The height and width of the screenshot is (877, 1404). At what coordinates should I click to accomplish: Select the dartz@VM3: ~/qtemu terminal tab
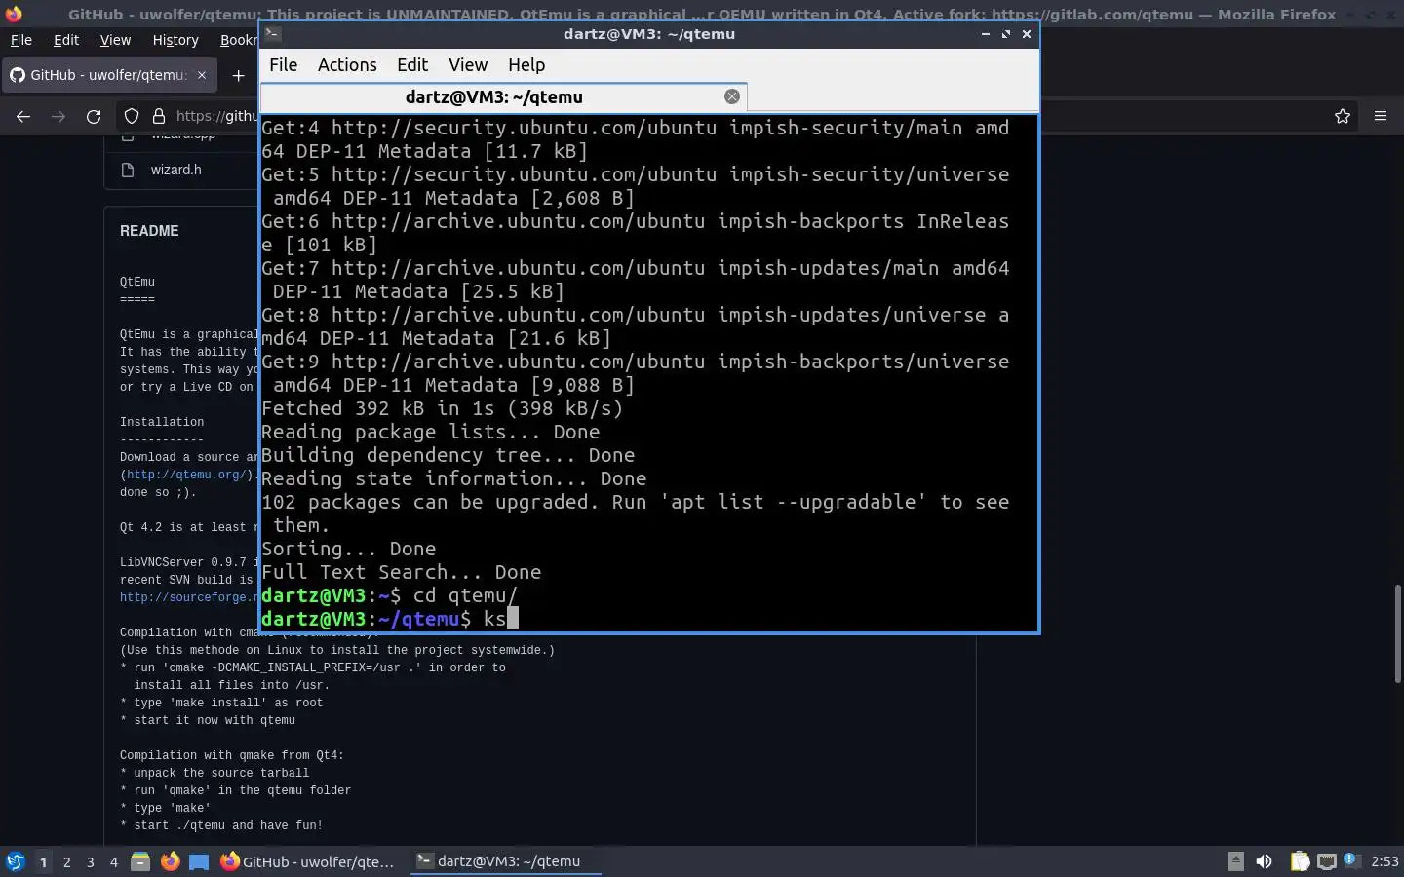pos(504,96)
